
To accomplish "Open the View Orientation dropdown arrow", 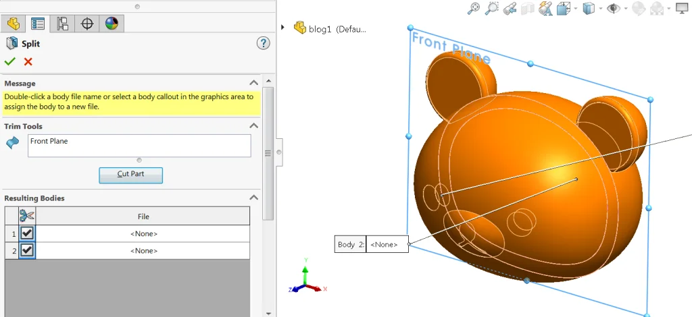I will 576,8.
